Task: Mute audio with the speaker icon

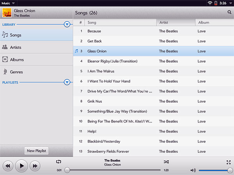Action: click(x=193, y=170)
